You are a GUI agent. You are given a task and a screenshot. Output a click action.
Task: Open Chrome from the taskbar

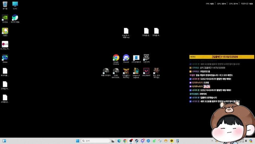coord(125,141)
